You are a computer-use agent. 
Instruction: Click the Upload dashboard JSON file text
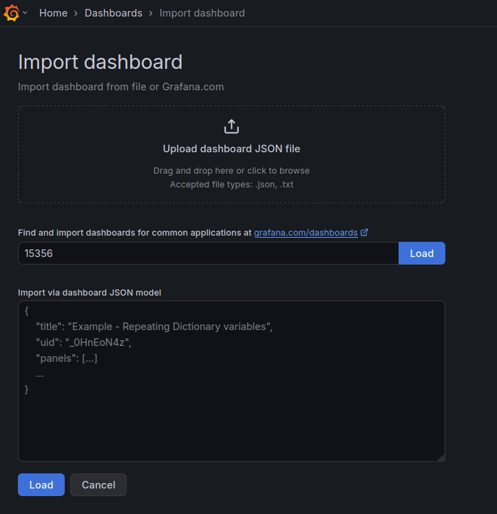click(231, 149)
